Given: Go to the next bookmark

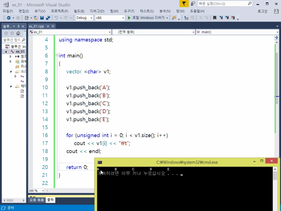Looking at the screenshot, I should 227,18.
